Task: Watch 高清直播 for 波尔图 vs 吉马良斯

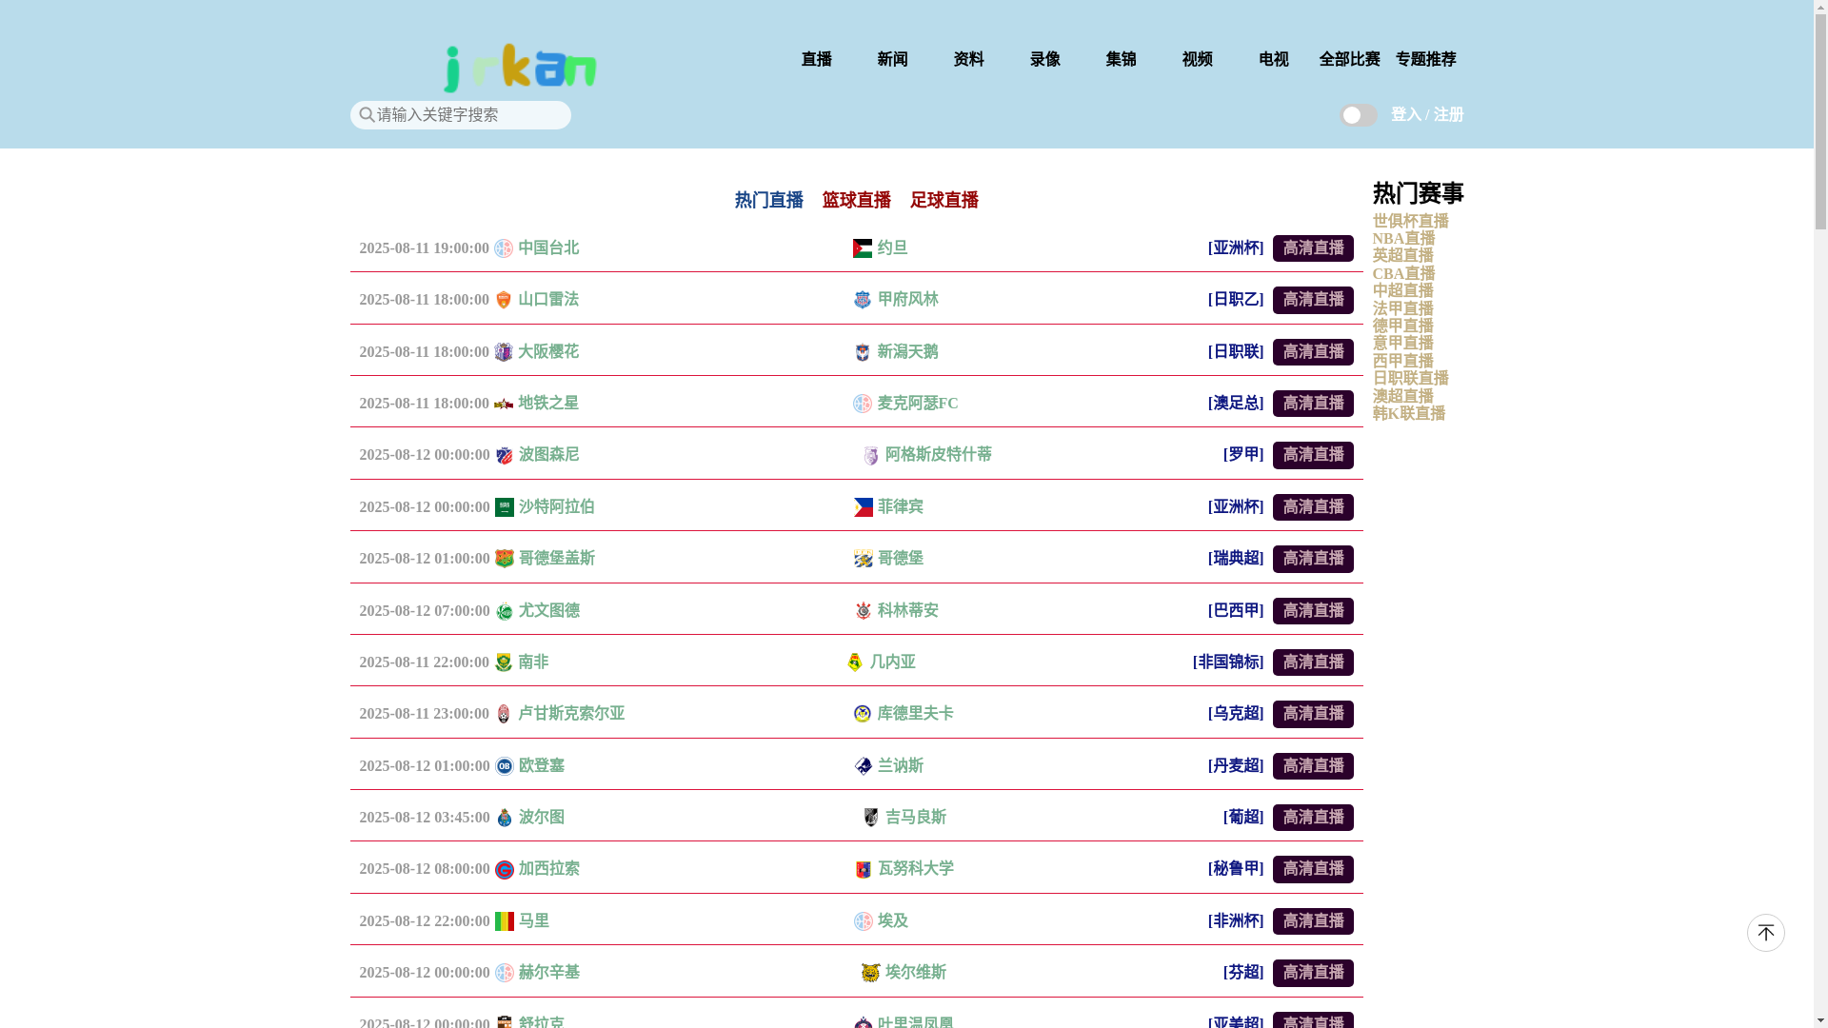Action: [1313, 818]
